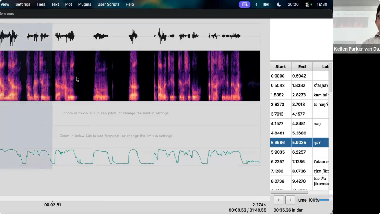Open the User Scripts menu
Viewport: 380px width, 214px height.
[108, 4]
